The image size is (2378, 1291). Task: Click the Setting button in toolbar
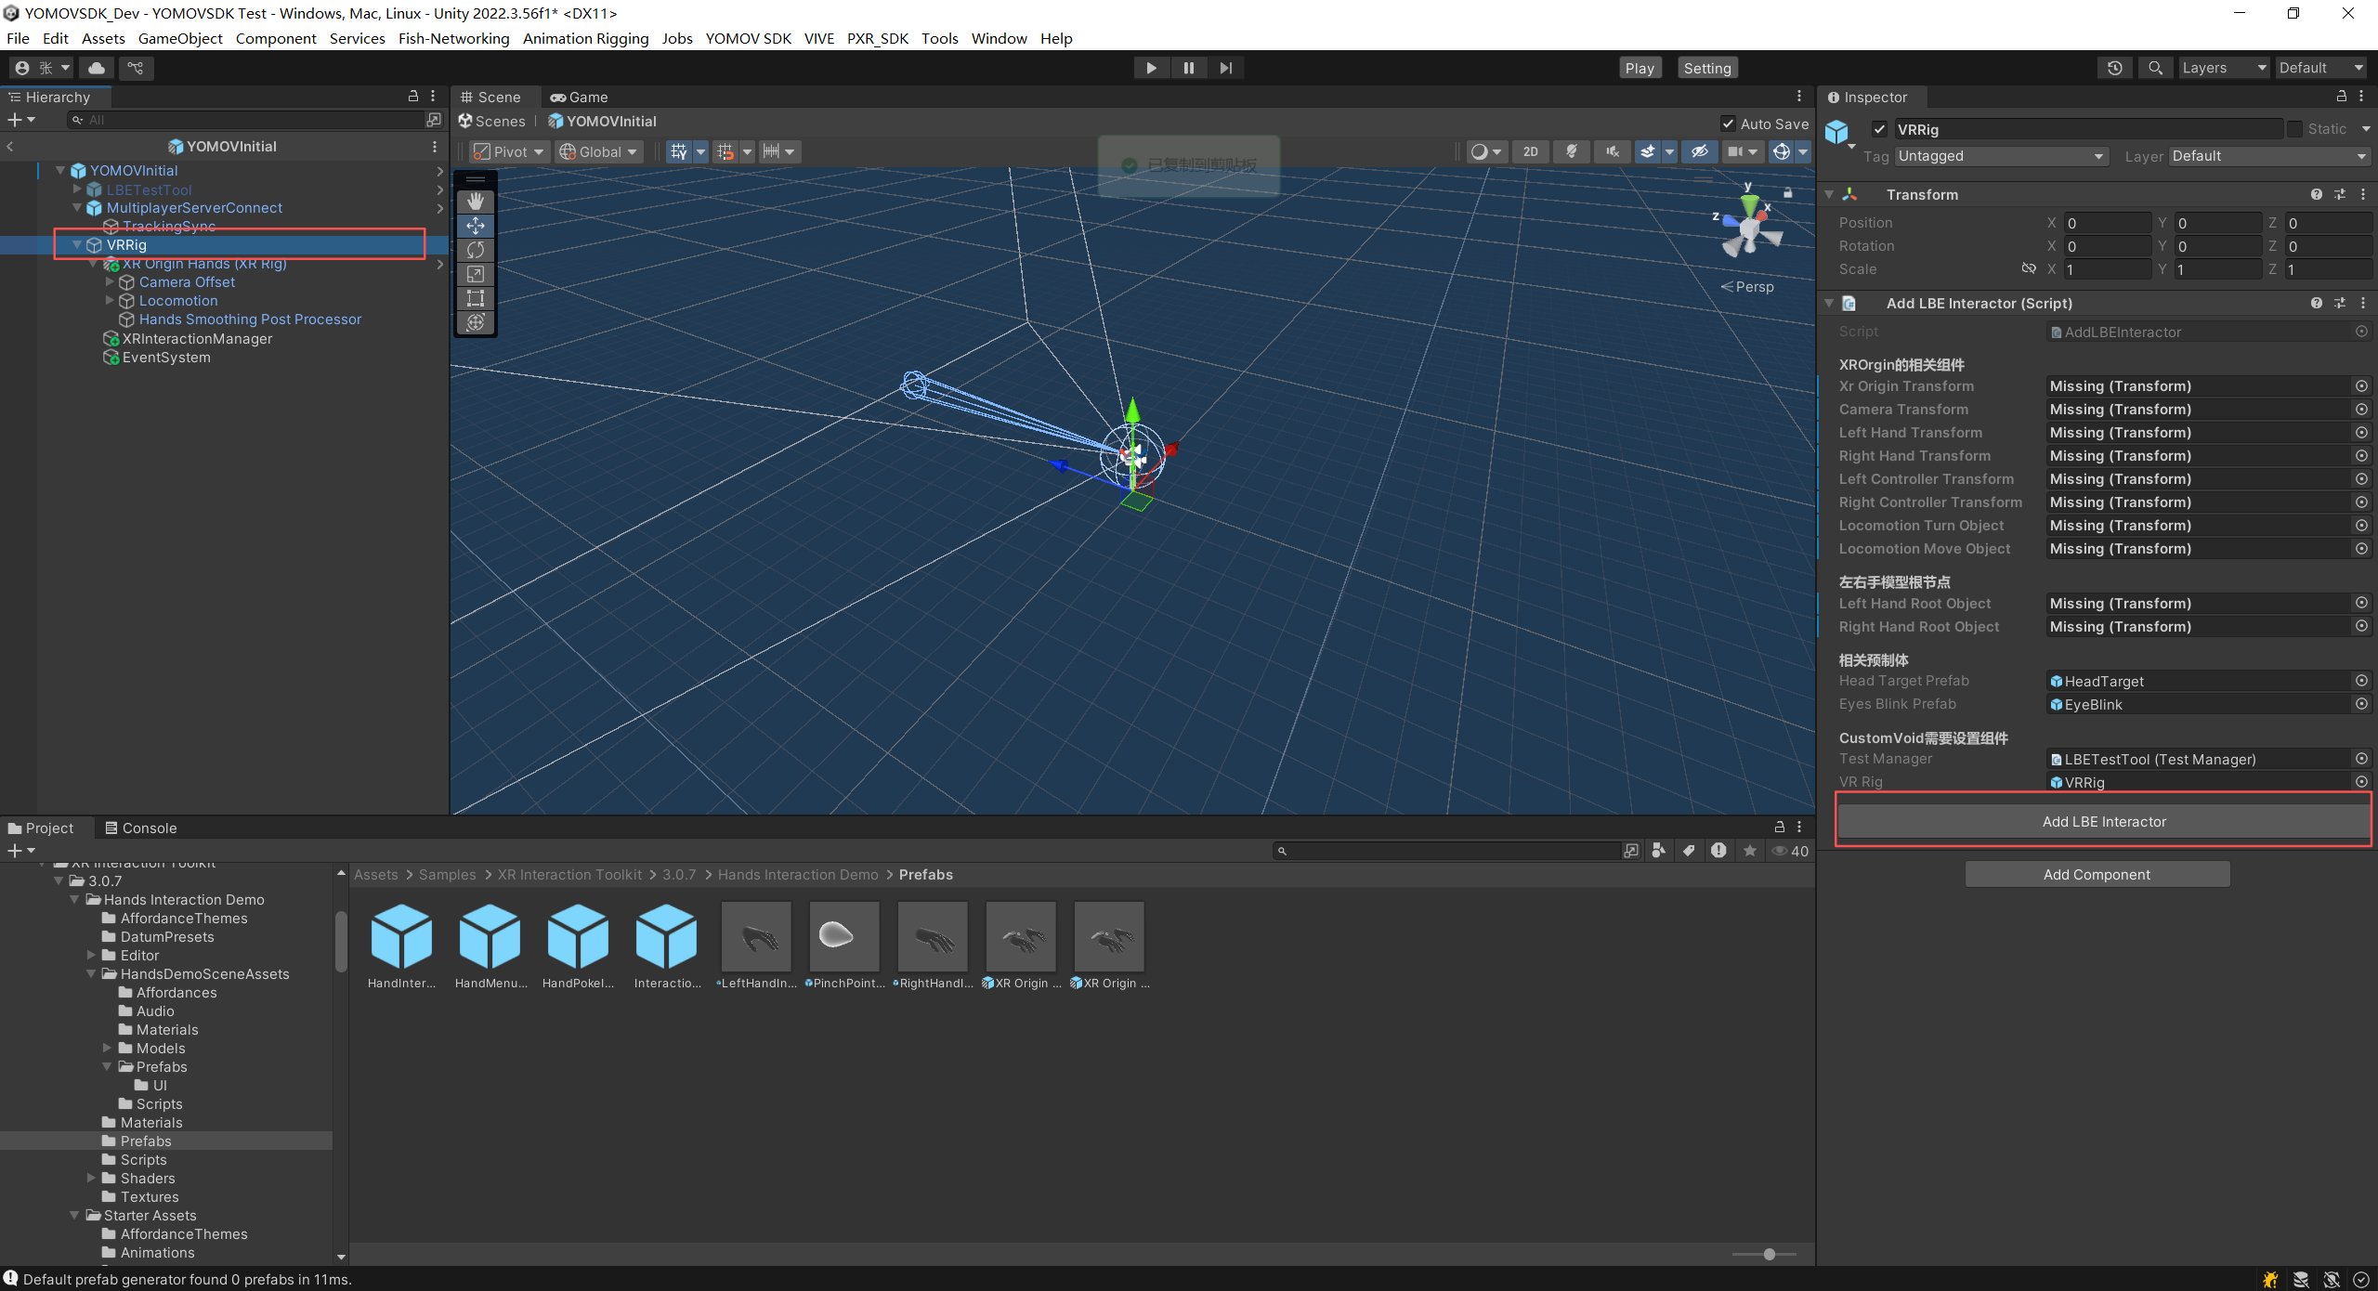point(1707,68)
